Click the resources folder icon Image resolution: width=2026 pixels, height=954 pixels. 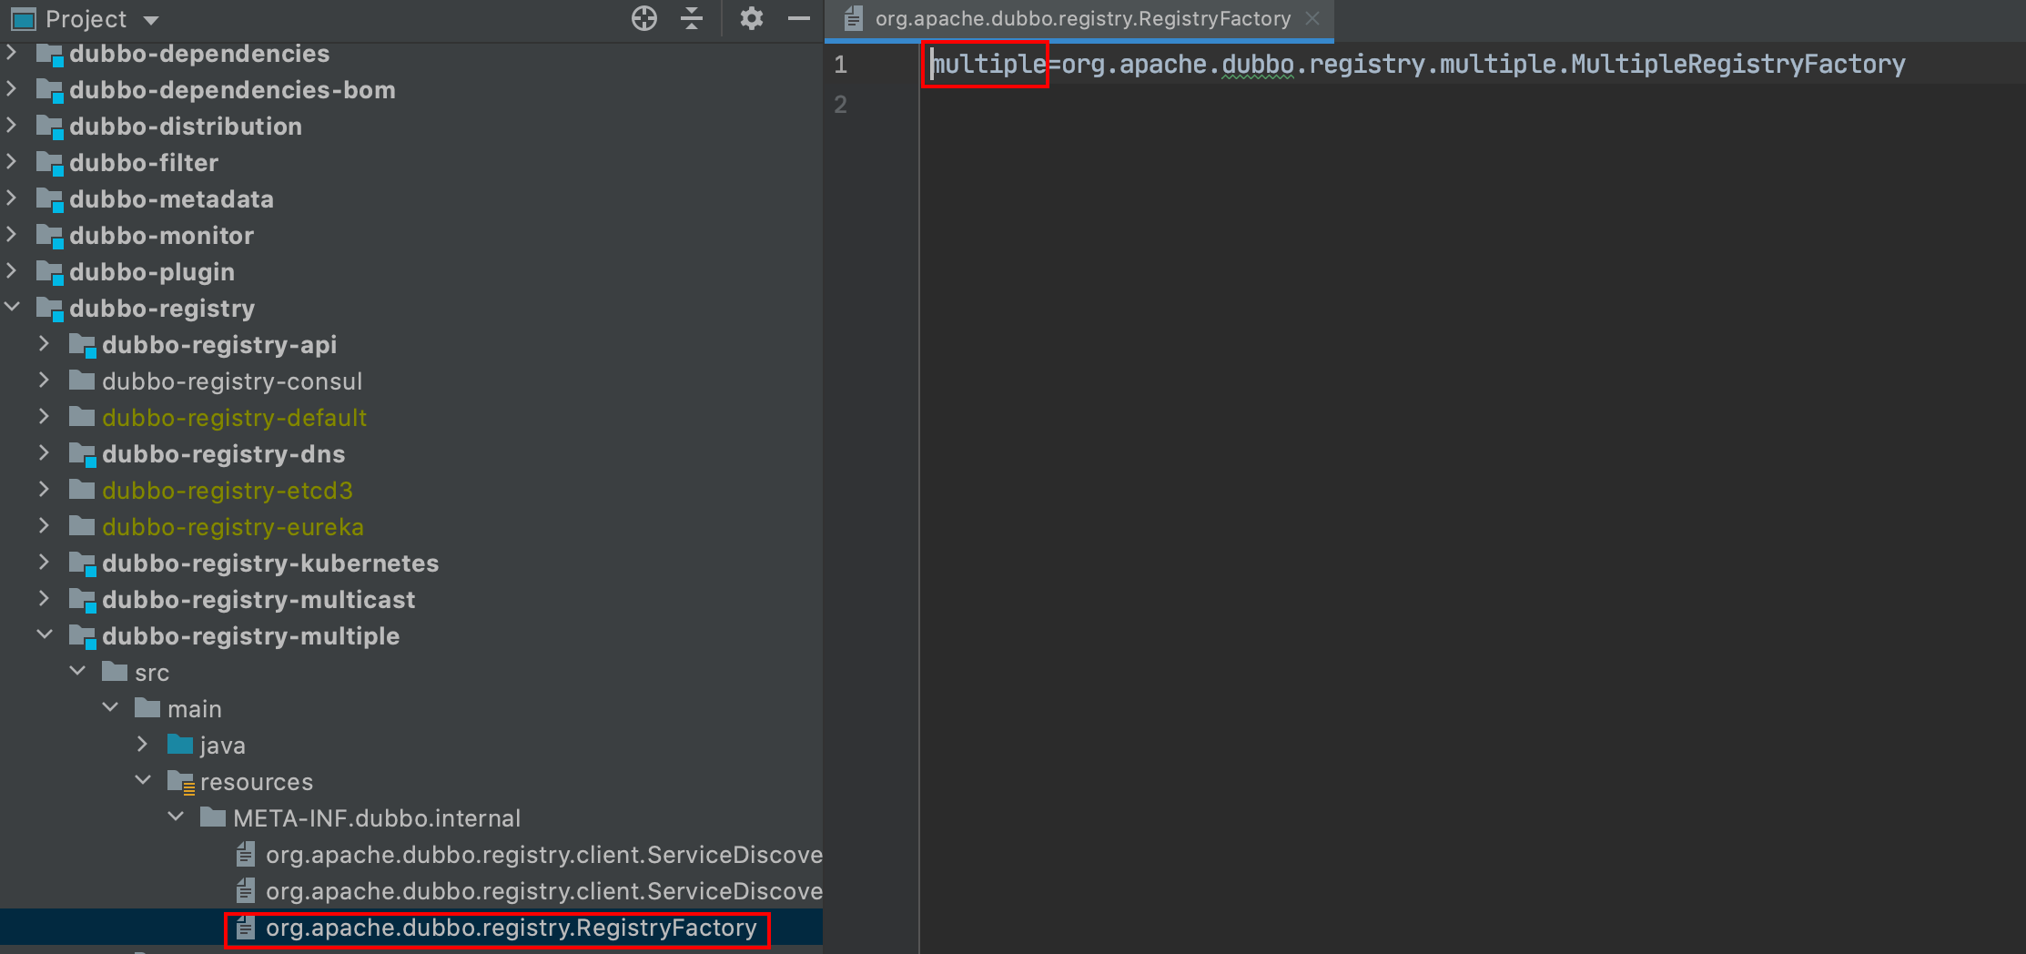[180, 782]
